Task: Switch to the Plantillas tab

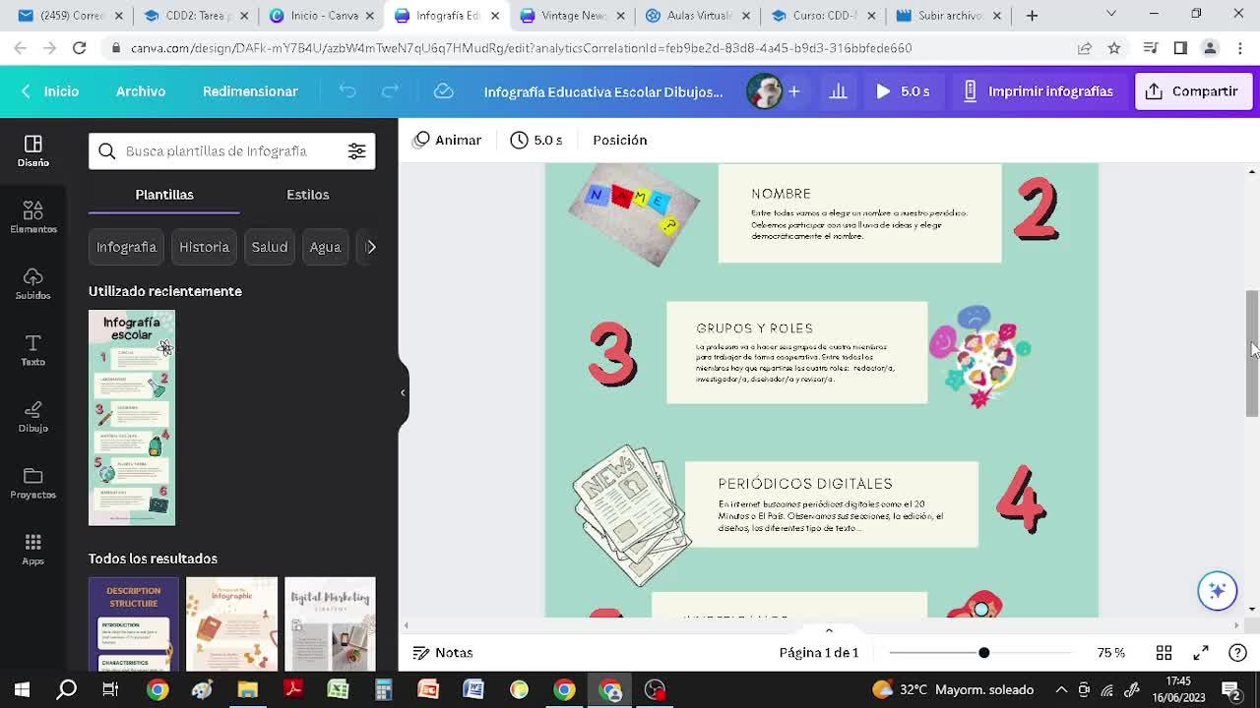Action: [x=164, y=195]
